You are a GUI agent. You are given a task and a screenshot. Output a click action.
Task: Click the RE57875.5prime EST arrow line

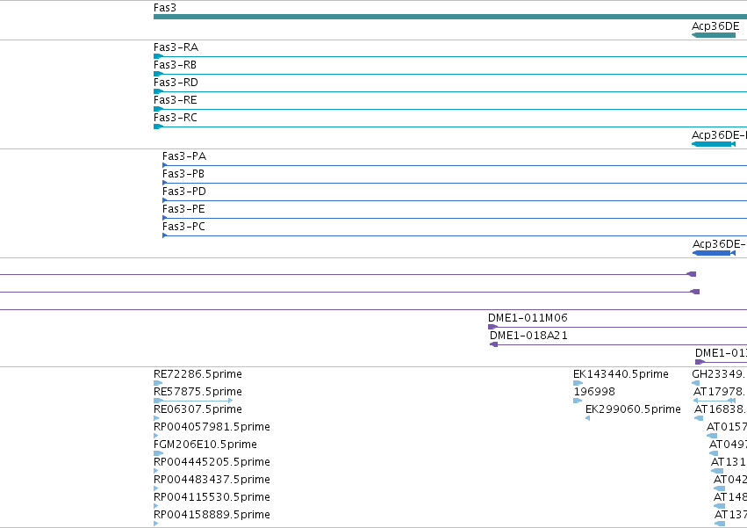pos(193,401)
